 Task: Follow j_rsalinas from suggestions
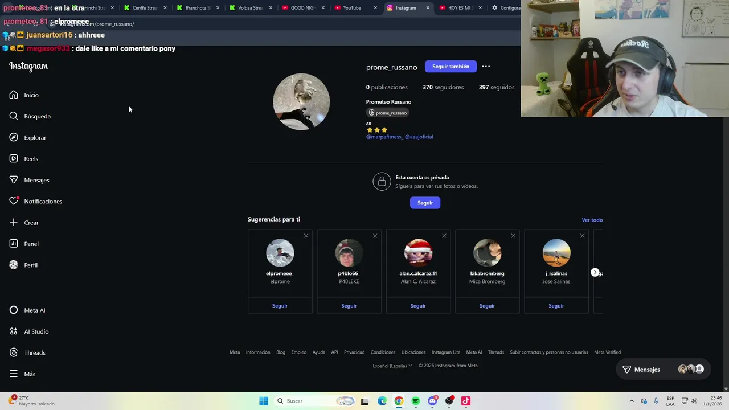pos(556,306)
